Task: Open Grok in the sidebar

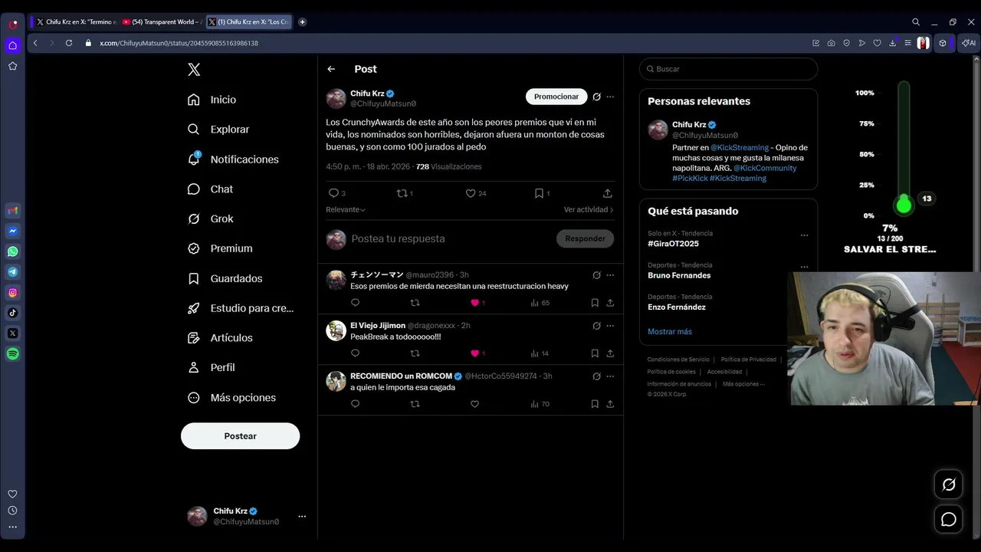Action: (211, 219)
